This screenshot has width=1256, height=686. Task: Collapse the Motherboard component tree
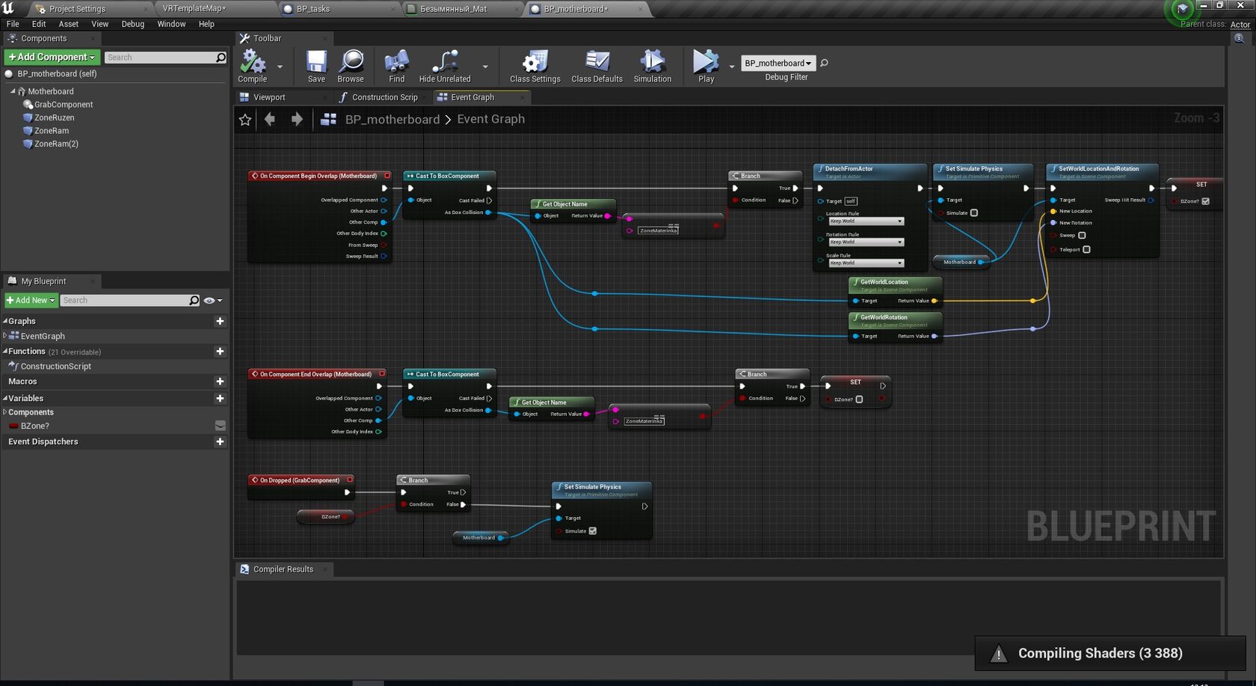(13, 91)
